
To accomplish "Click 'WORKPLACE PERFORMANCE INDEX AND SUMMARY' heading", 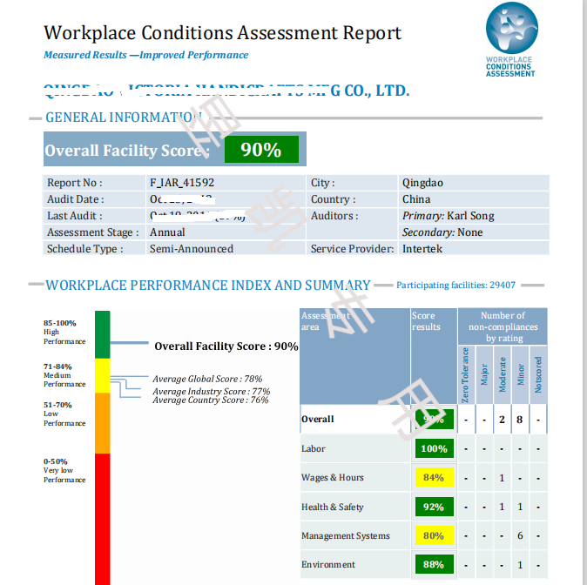I will point(208,286).
